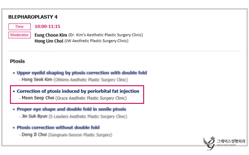Open 'Correction of ptosis induced by periorbital fat injection'
This screenshot has height=155, width=249.
pos(78,91)
